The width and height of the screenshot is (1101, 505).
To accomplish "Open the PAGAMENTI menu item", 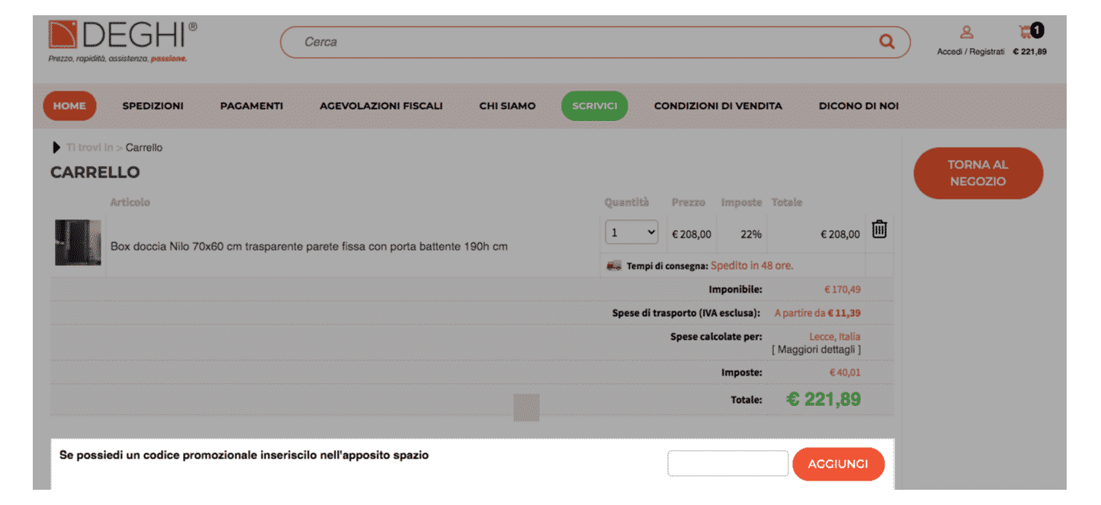I will click(252, 106).
